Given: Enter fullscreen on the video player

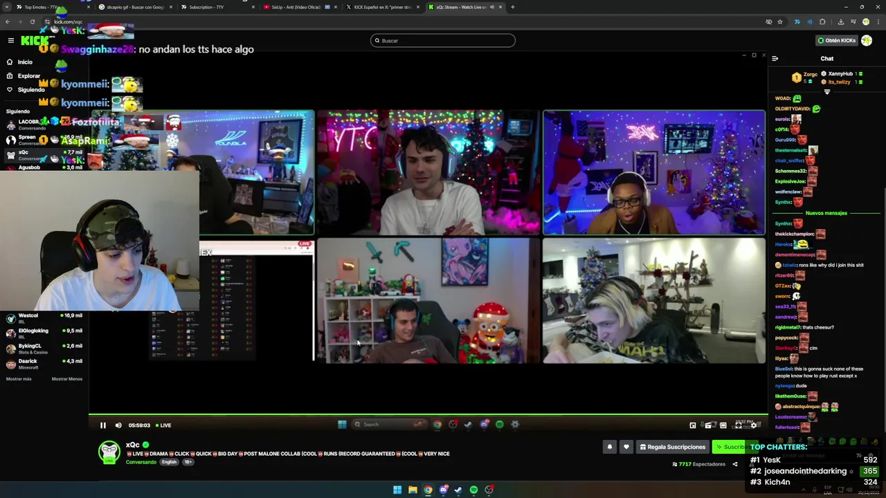Looking at the screenshot, I should pos(739,425).
